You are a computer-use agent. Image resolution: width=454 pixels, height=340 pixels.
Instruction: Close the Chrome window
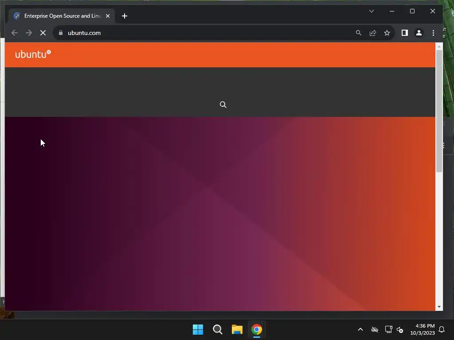click(433, 11)
